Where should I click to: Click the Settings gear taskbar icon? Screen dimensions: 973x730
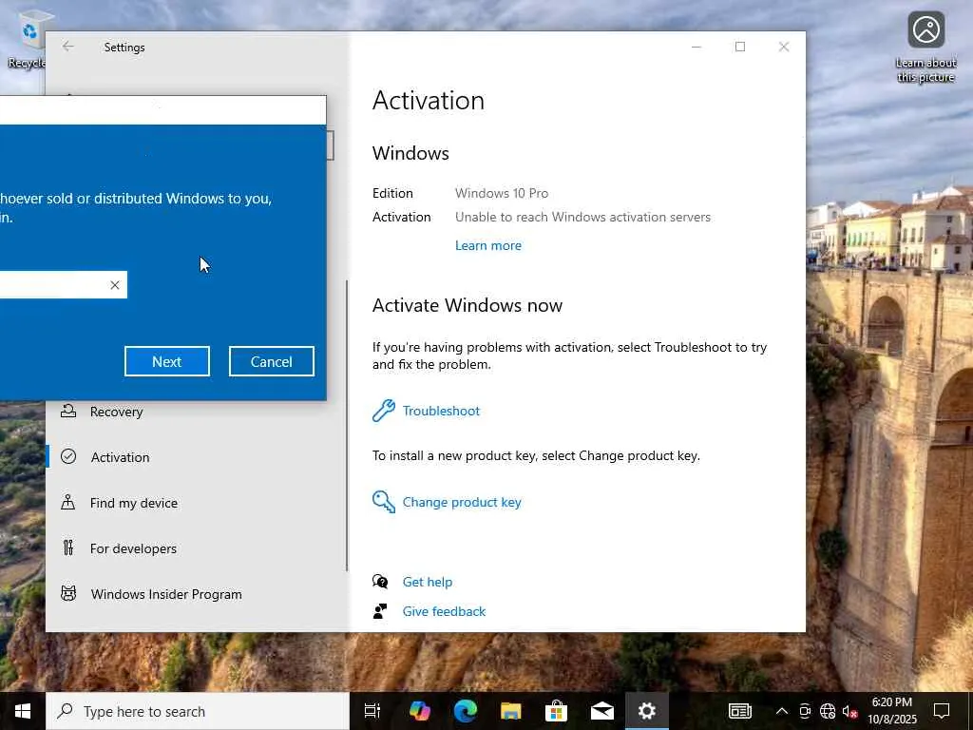click(x=646, y=711)
